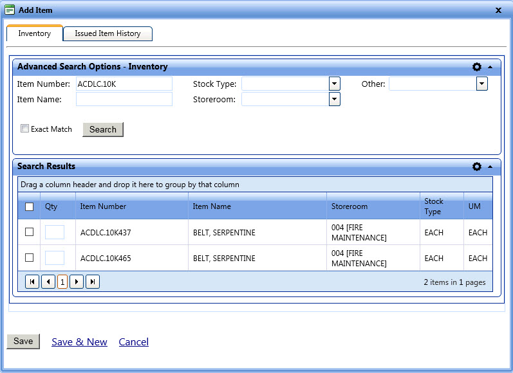Go to previous results page
Screen dimensions: 513x373
(48, 282)
